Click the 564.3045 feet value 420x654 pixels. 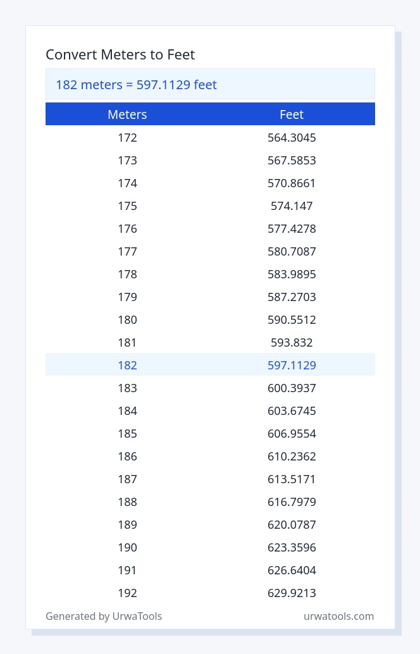(292, 137)
